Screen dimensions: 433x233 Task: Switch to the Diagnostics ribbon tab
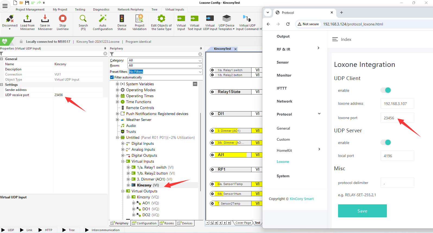point(101,9)
